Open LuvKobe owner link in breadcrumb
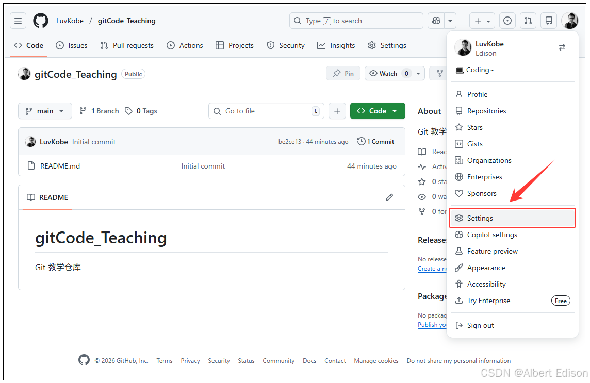Viewport: 590px width, 383px height. click(x=70, y=21)
